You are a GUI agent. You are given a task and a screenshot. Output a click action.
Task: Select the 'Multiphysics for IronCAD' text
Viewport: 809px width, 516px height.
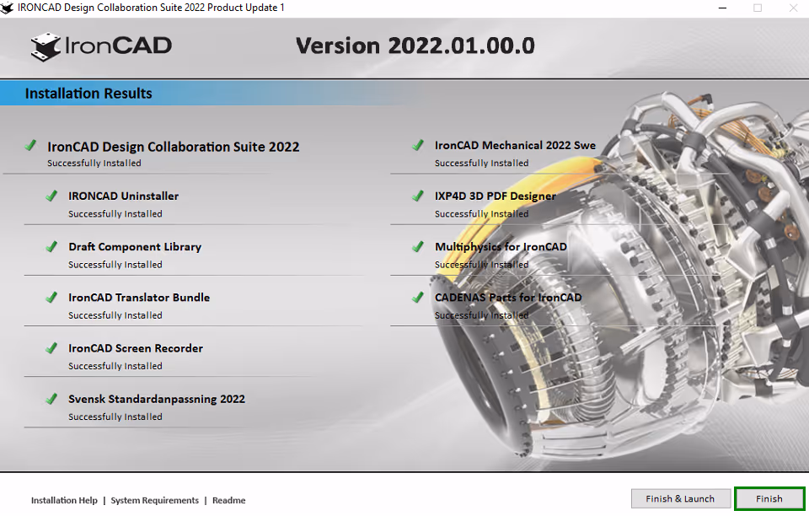[501, 247]
